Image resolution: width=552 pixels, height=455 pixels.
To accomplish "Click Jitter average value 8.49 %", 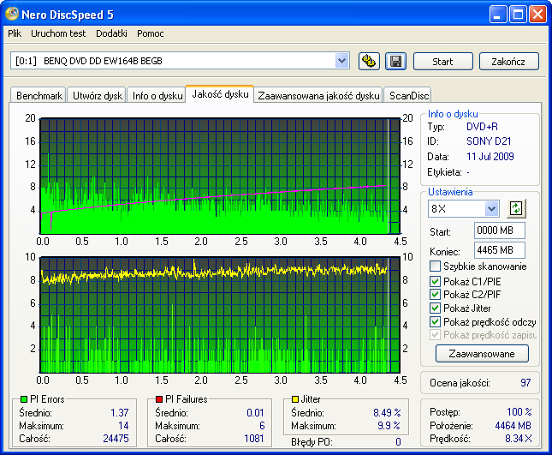I will [387, 412].
